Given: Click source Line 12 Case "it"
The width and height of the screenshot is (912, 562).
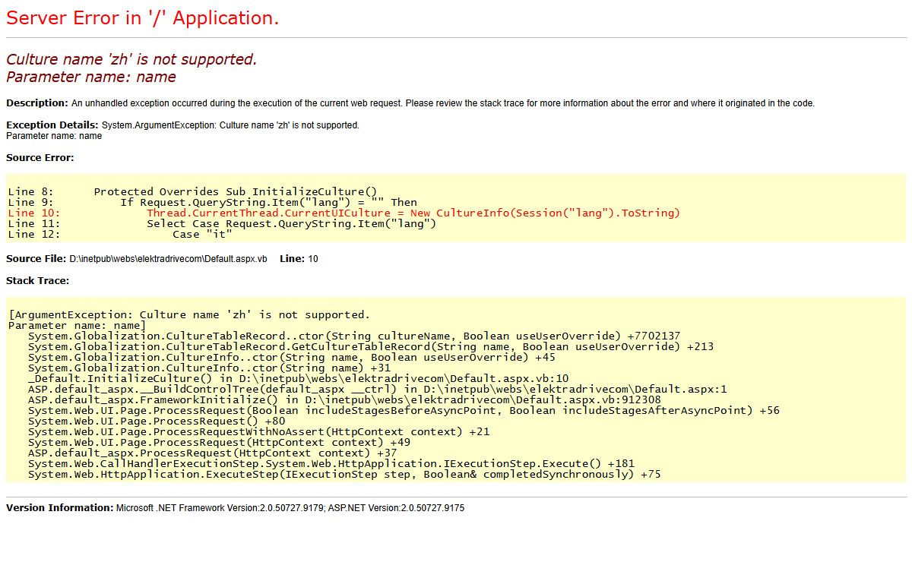Looking at the screenshot, I should [120, 234].
